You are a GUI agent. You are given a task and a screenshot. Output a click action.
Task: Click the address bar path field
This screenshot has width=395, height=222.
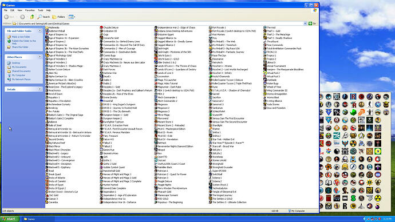point(158,23)
